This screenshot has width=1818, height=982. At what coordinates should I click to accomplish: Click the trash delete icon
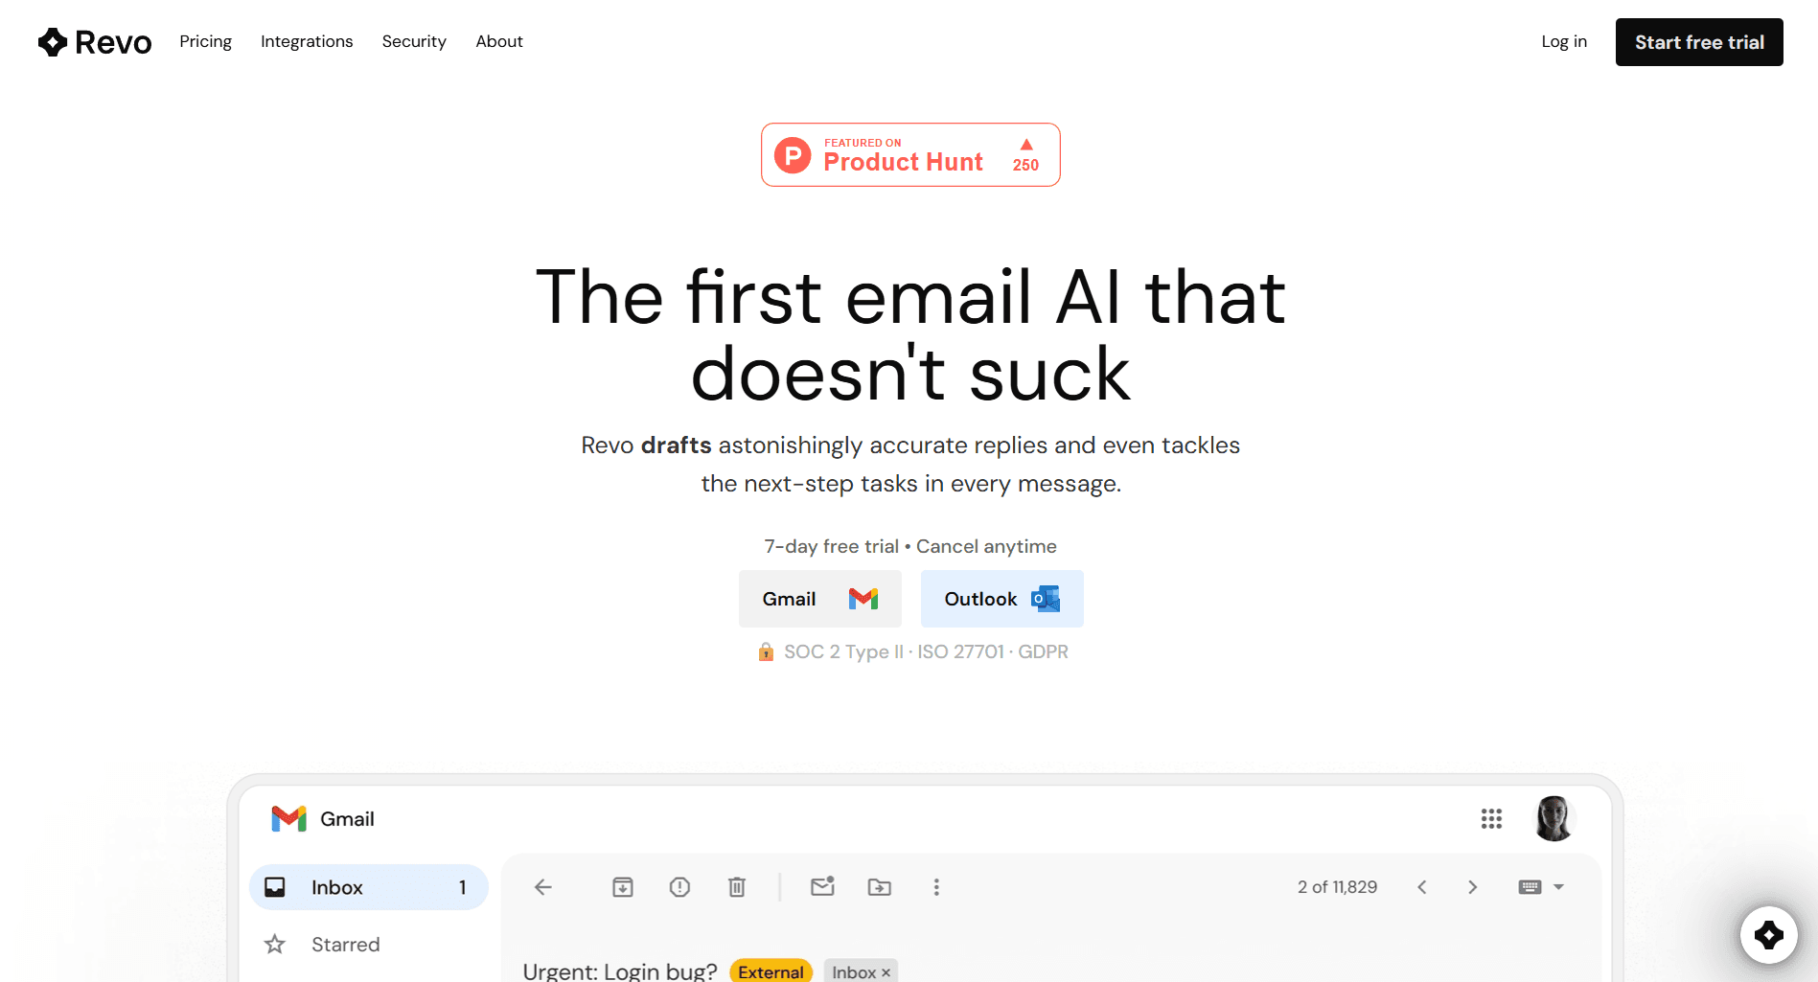point(737,887)
